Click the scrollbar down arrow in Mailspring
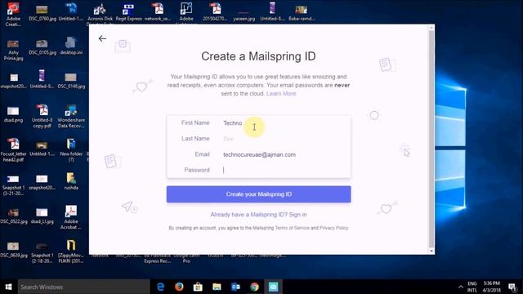Viewport: 523px width, 294px height. 431,251
